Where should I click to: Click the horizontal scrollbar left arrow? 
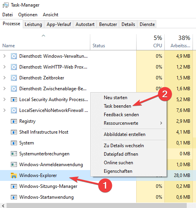click(x=3, y=206)
